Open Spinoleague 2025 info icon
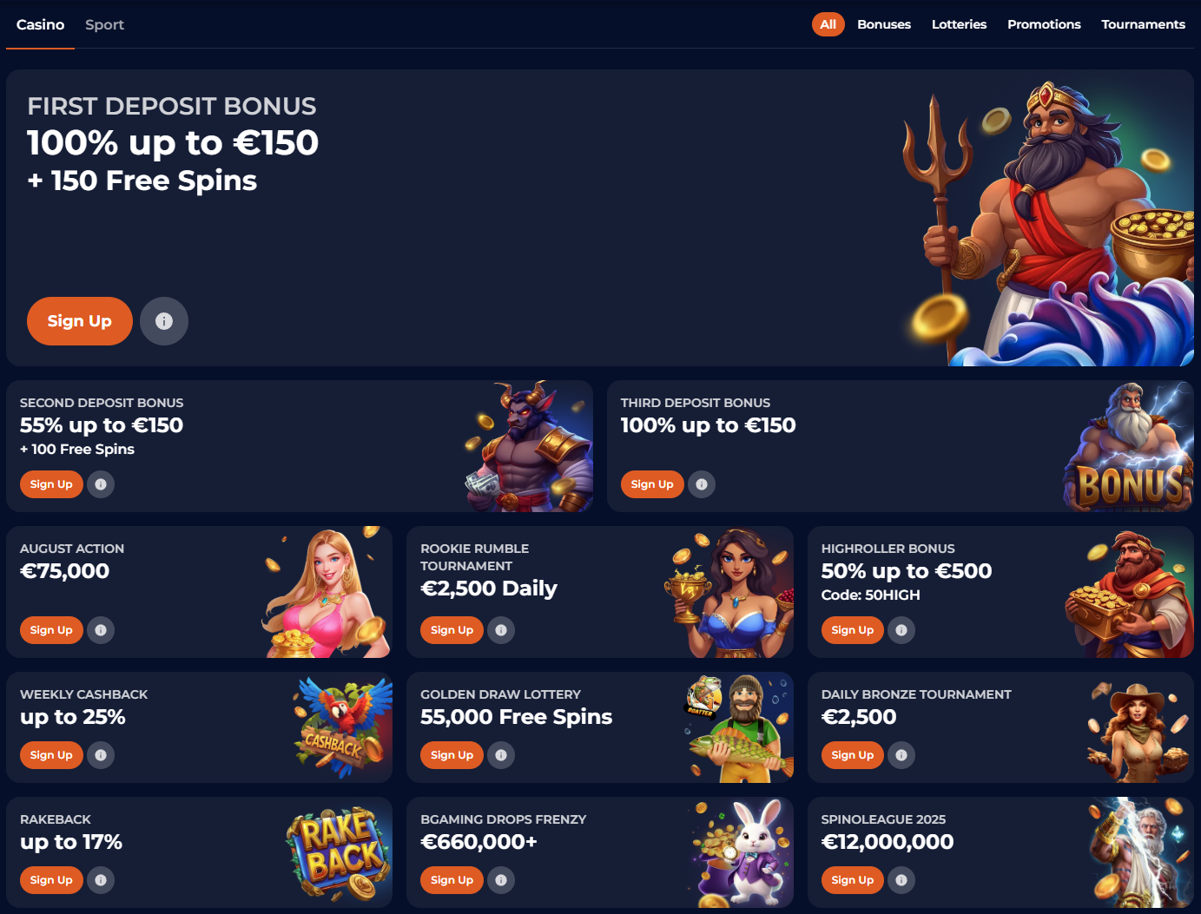Viewport: 1201px width, 914px height. 901,880
